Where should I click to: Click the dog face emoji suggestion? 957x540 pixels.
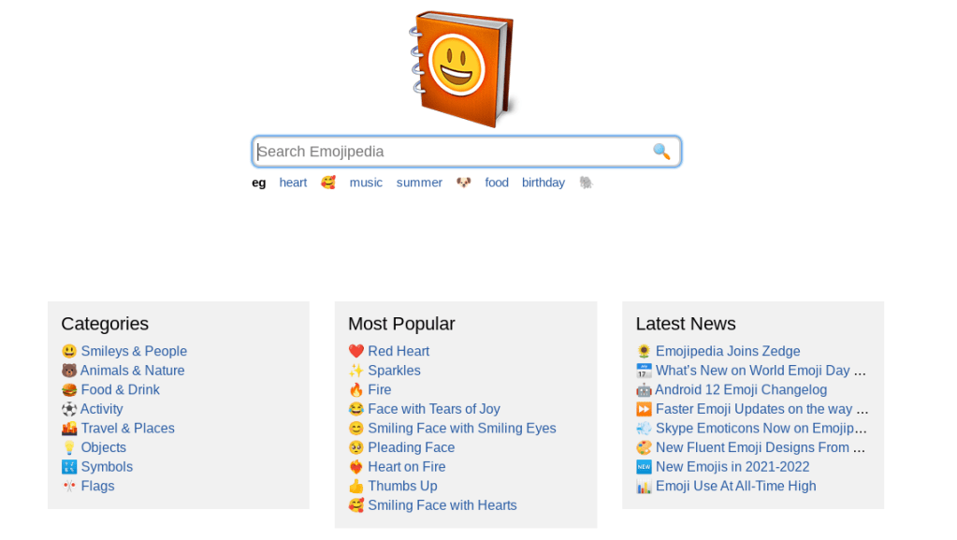pos(464,182)
